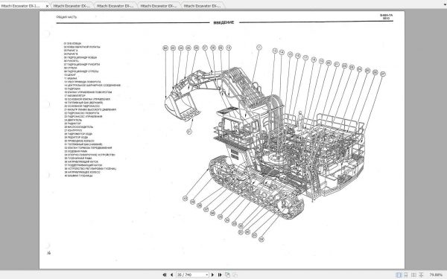Click legend entry 14 ЦЕНТРАЛЬНОЕ ШАРНИРНОЕ СОЕДИНЕНИЕ
Image resolution: width=447 pixels, height=279 pixels.
tap(92, 86)
